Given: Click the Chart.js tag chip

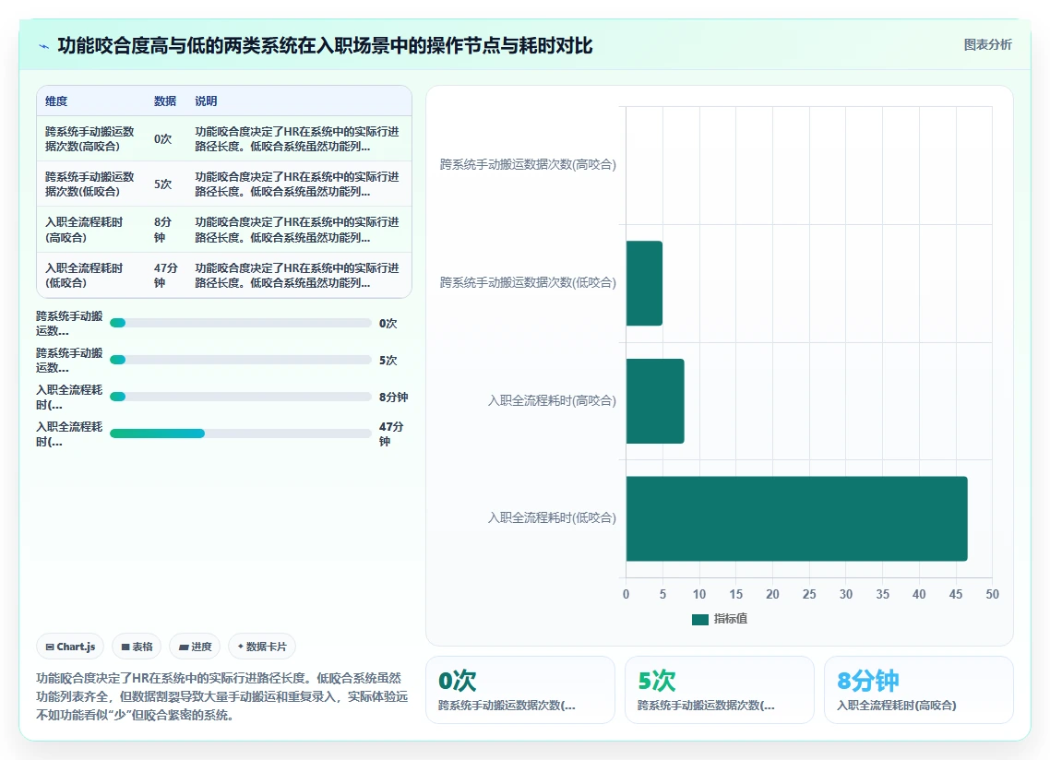Looking at the screenshot, I should pyautogui.click(x=70, y=647).
